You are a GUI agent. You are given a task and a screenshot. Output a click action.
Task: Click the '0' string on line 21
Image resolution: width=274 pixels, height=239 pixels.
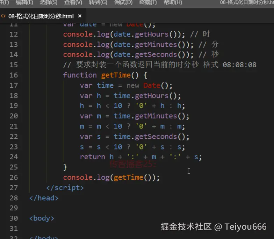point(141,126)
